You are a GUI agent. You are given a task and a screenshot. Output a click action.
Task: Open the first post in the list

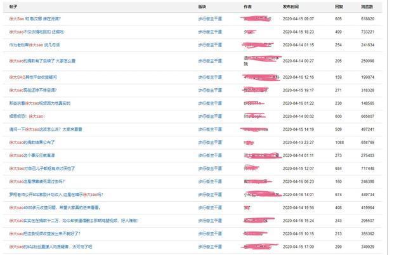(x=39, y=19)
